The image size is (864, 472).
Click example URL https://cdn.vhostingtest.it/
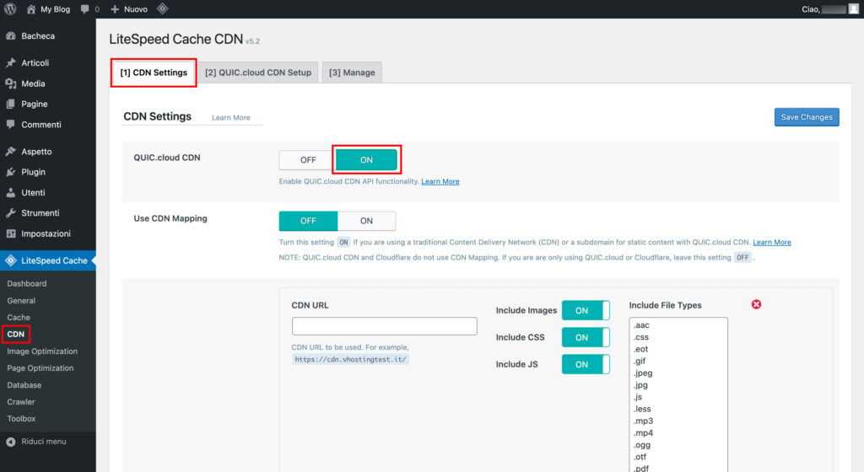350,359
